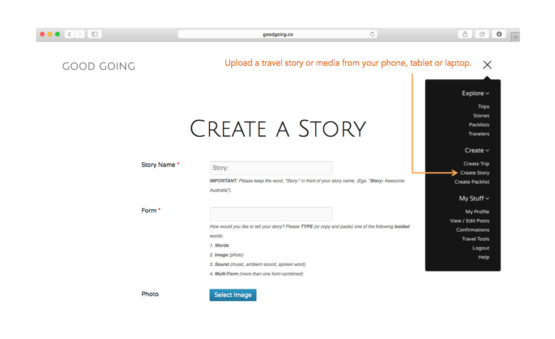555x339 pixels.
Task: Open Confirmations menu item
Action: (473, 230)
